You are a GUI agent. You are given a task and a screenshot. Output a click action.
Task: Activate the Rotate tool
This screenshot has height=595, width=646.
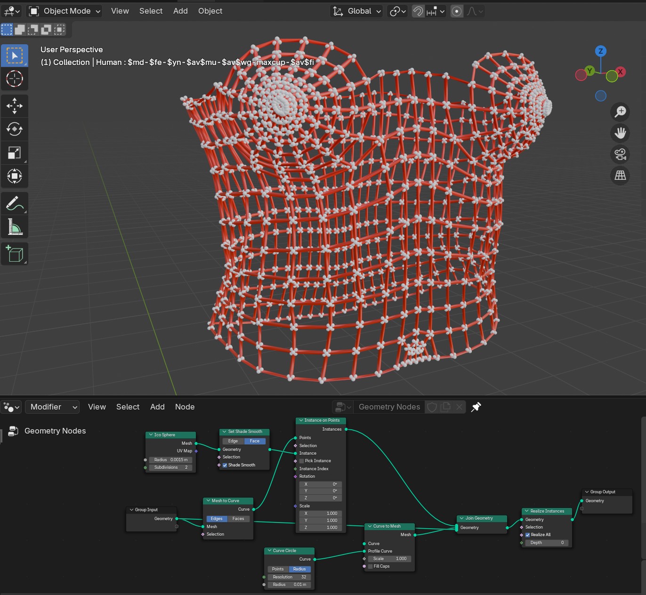coord(15,129)
